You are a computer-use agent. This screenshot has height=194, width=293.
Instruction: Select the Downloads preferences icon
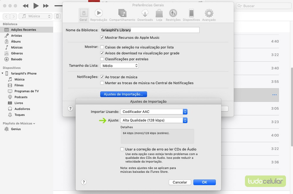145,13
